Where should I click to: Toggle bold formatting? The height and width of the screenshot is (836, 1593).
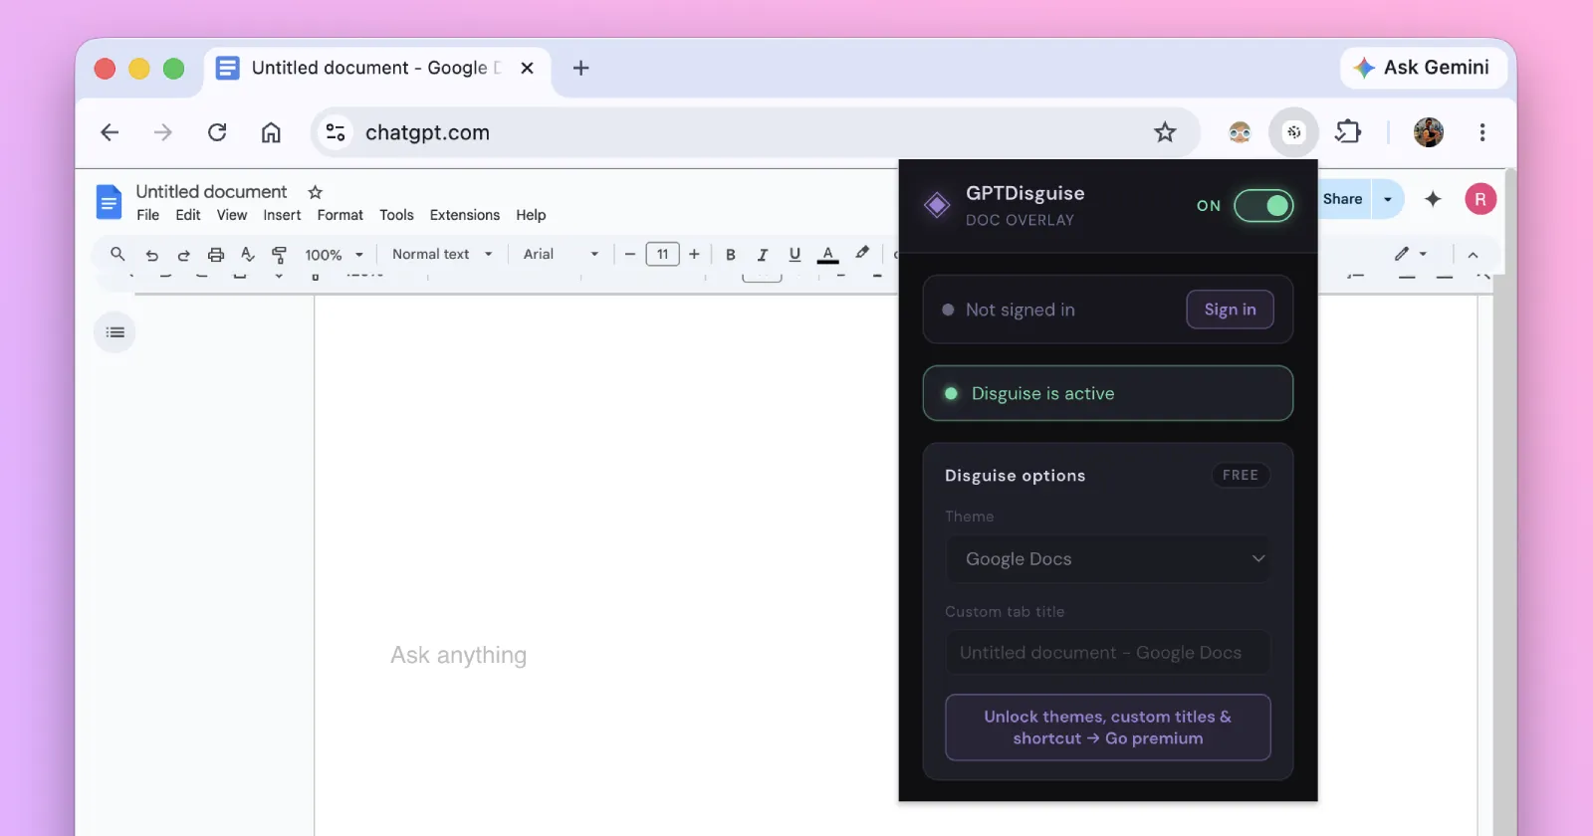point(731,255)
